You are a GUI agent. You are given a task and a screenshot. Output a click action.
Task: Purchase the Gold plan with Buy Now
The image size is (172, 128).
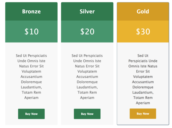[x=143, y=114]
